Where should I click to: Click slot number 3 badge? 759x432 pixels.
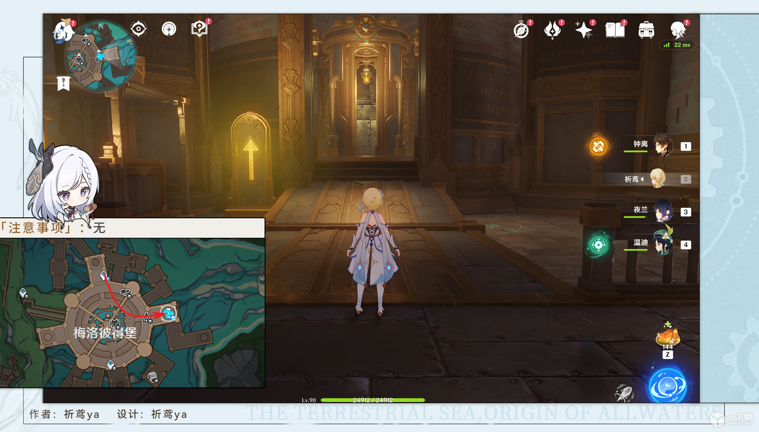(x=686, y=212)
